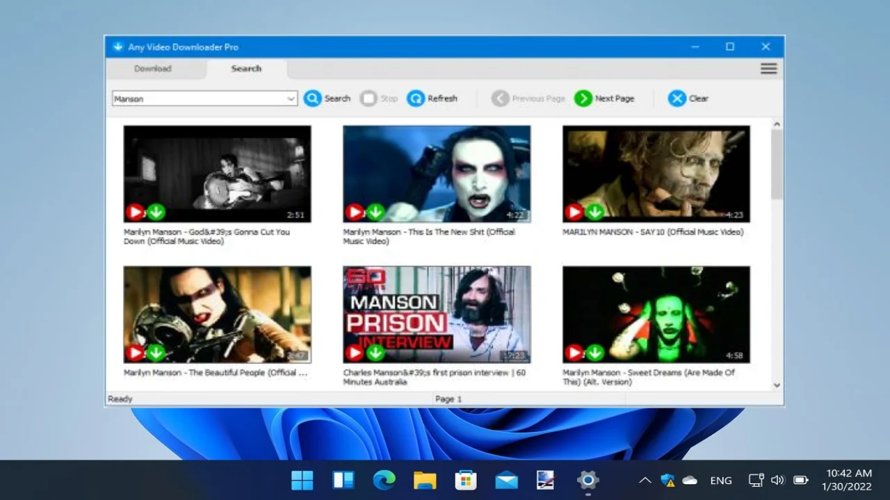Screen dimensions: 890x500
Task: Open the Manson Prison Interview thumbnail
Action: pyautogui.click(x=437, y=315)
